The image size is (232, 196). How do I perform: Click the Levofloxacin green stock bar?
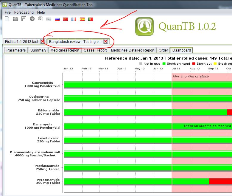[x=148, y=140]
